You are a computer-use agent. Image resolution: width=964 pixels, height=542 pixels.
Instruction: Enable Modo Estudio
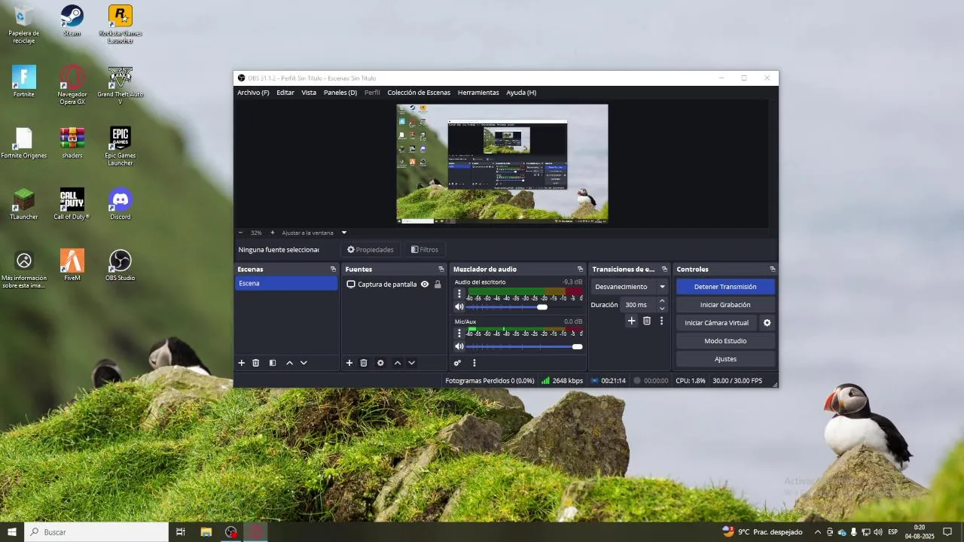725,341
